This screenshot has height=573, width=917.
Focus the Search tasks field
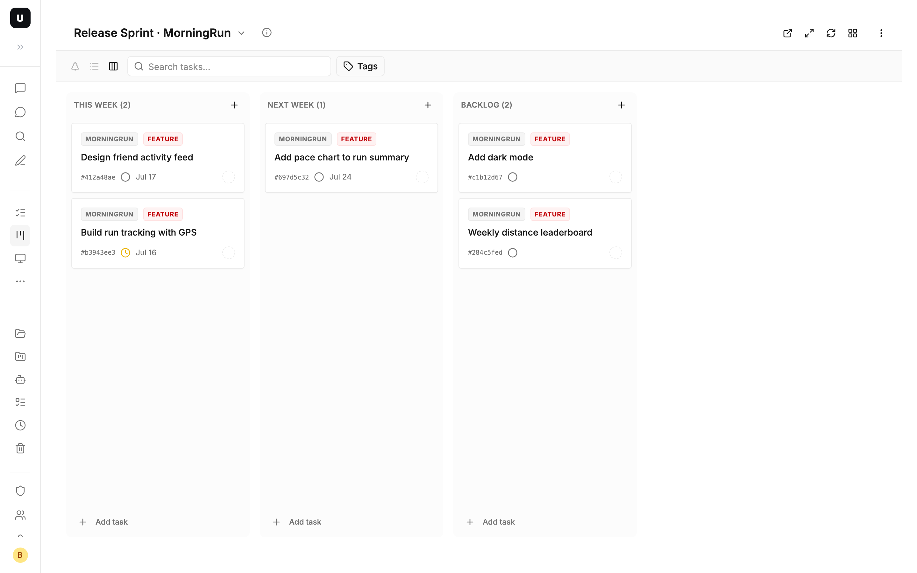229,66
